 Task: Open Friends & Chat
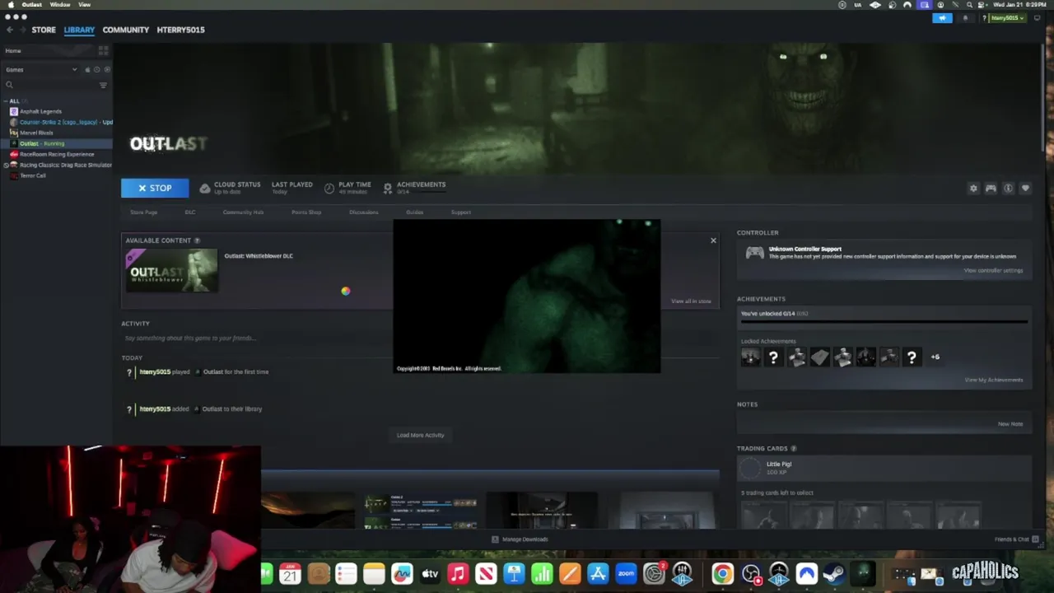(1017, 539)
